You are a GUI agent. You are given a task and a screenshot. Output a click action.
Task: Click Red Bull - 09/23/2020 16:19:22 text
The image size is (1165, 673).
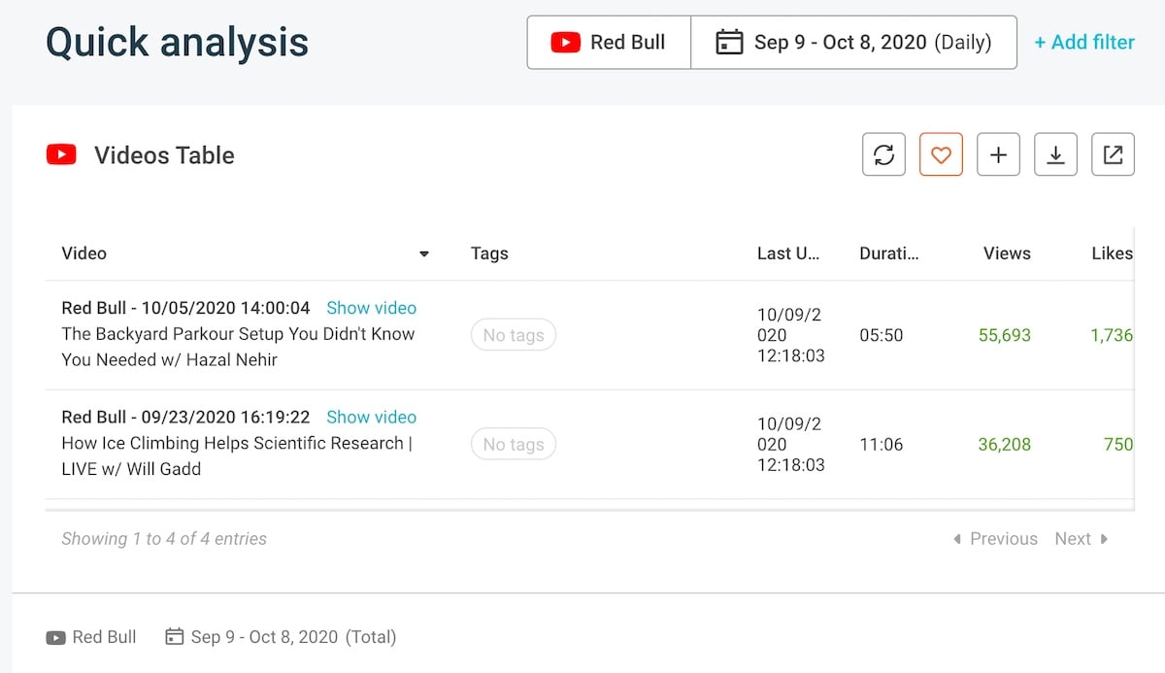tap(185, 417)
